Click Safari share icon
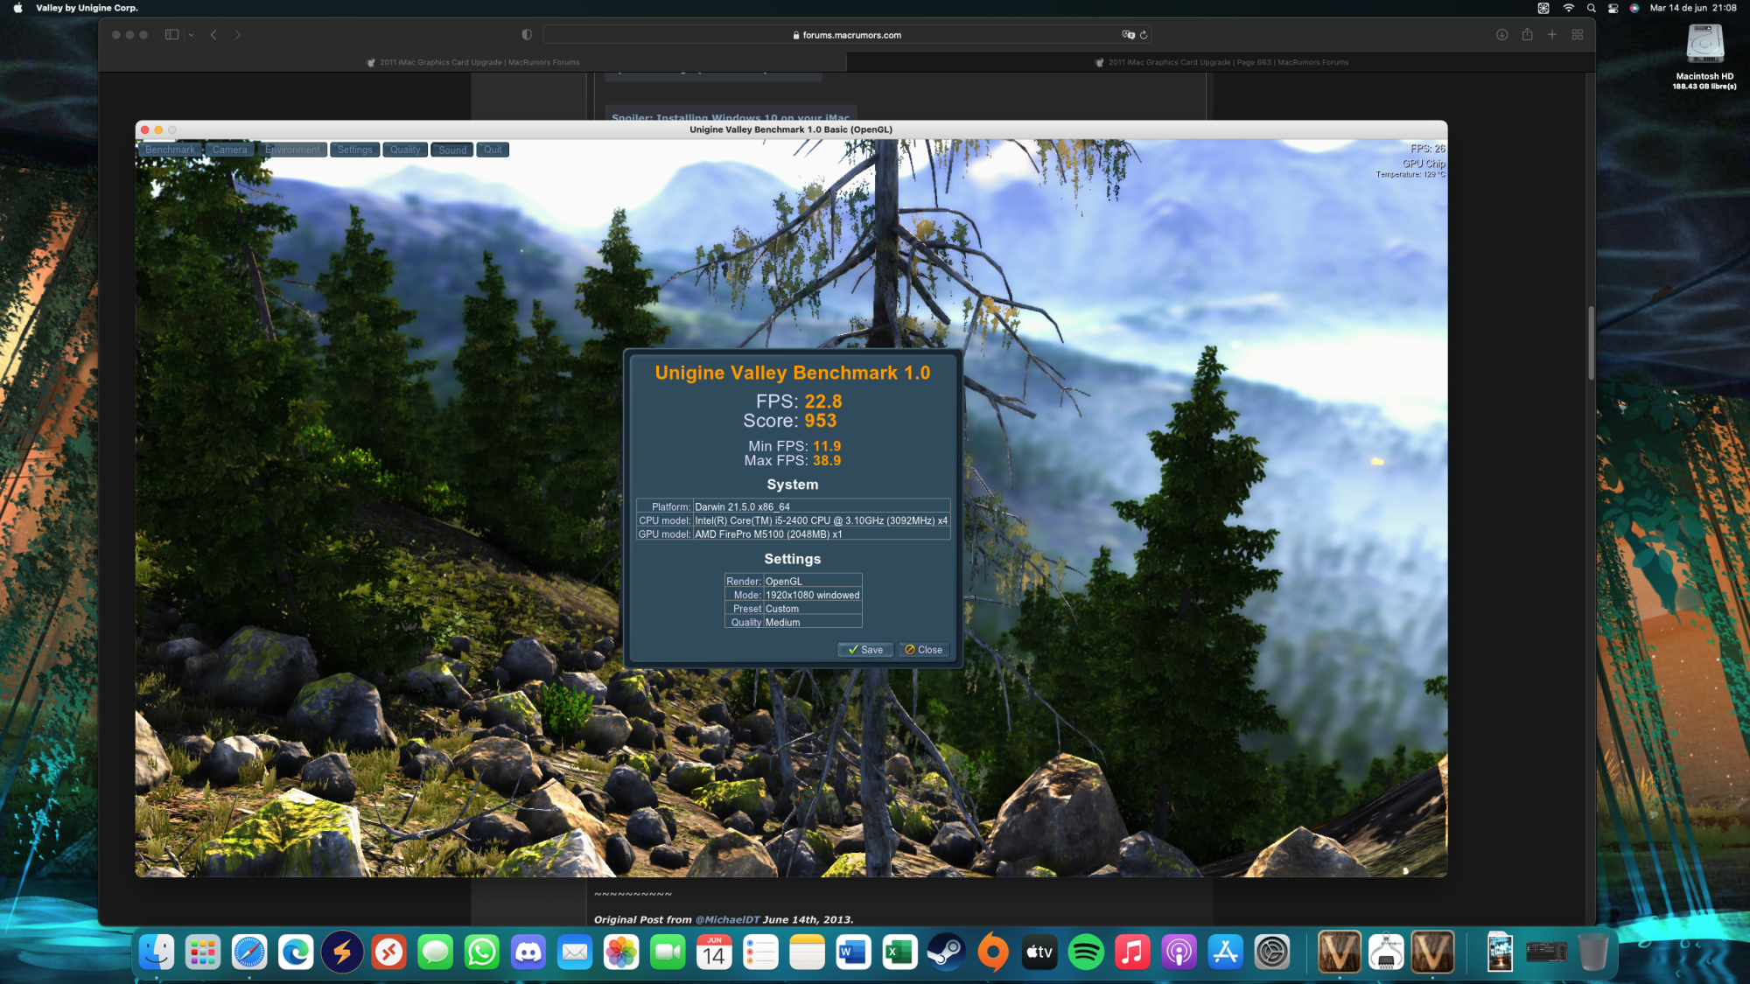The width and height of the screenshot is (1750, 984). 1527,35
